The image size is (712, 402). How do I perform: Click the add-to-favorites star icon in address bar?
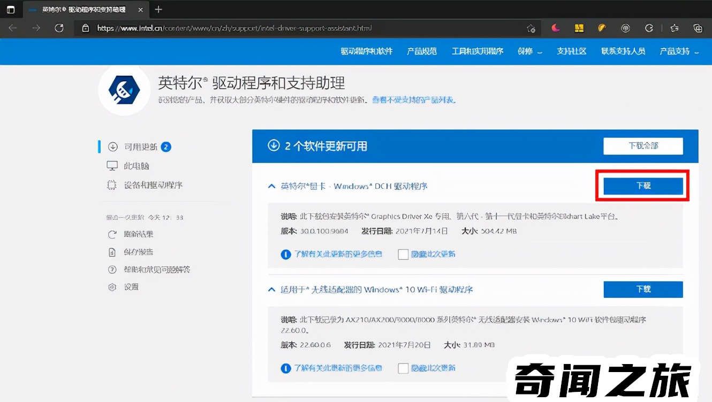point(531,28)
